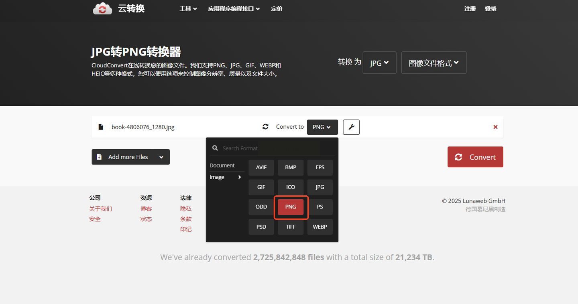Choose GIF format
The image size is (578, 304).
261,187
